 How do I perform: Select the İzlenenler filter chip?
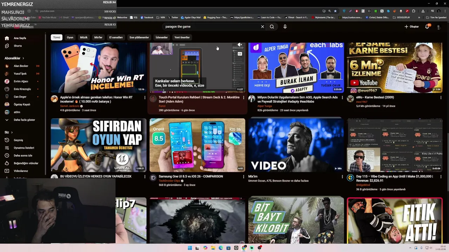tap(162, 37)
